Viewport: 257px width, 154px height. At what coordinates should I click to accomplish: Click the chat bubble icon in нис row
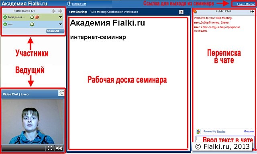(x=32, y=24)
